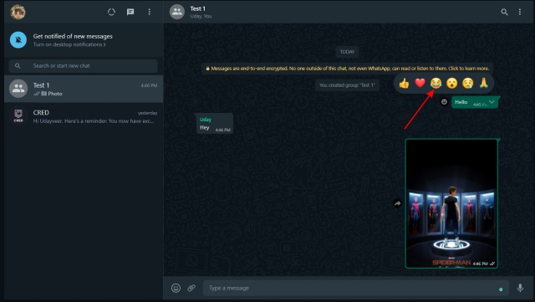535x302 pixels.
Task: Click the end-to-end encryption notice
Action: 348,69
